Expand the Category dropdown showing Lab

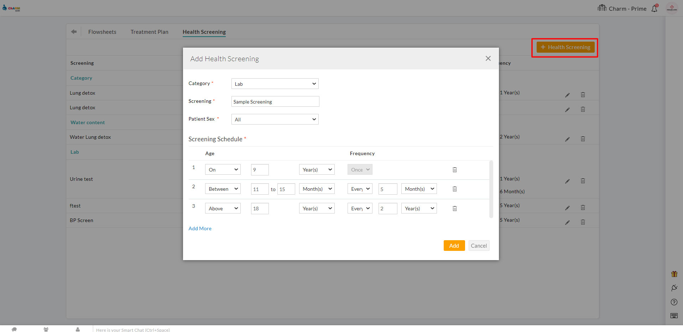pyautogui.click(x=275, y=84)
